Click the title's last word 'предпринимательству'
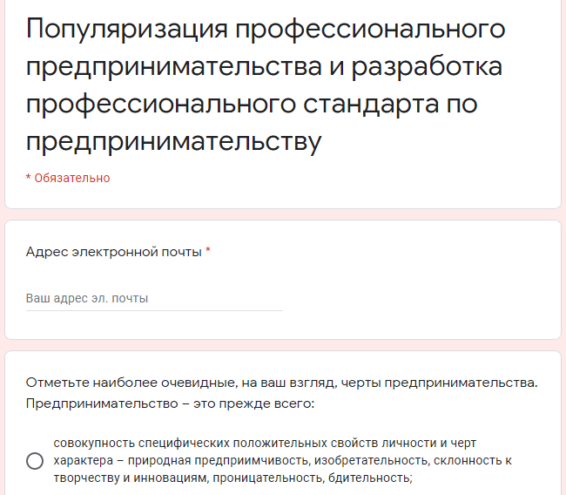The image size is (566, 495). 173,142
